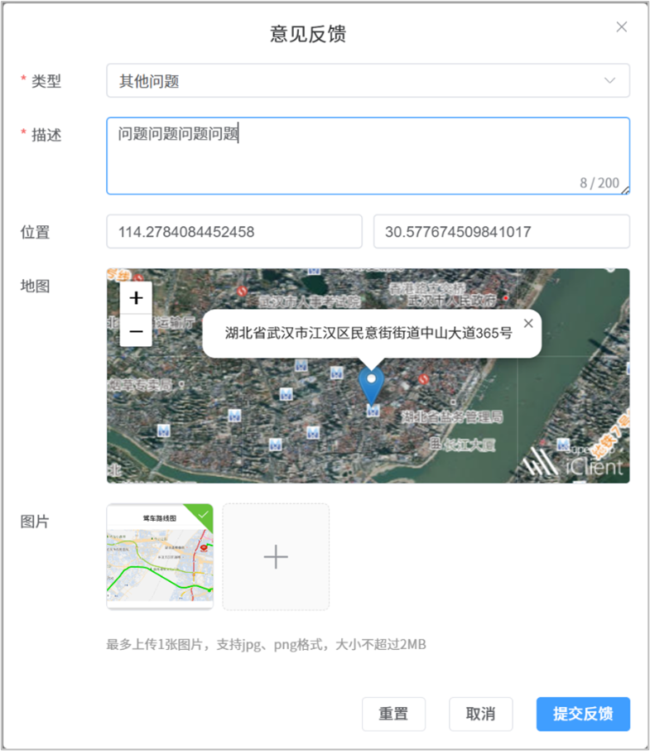Click the longitude field 114.2784084452458

[234, 232]
